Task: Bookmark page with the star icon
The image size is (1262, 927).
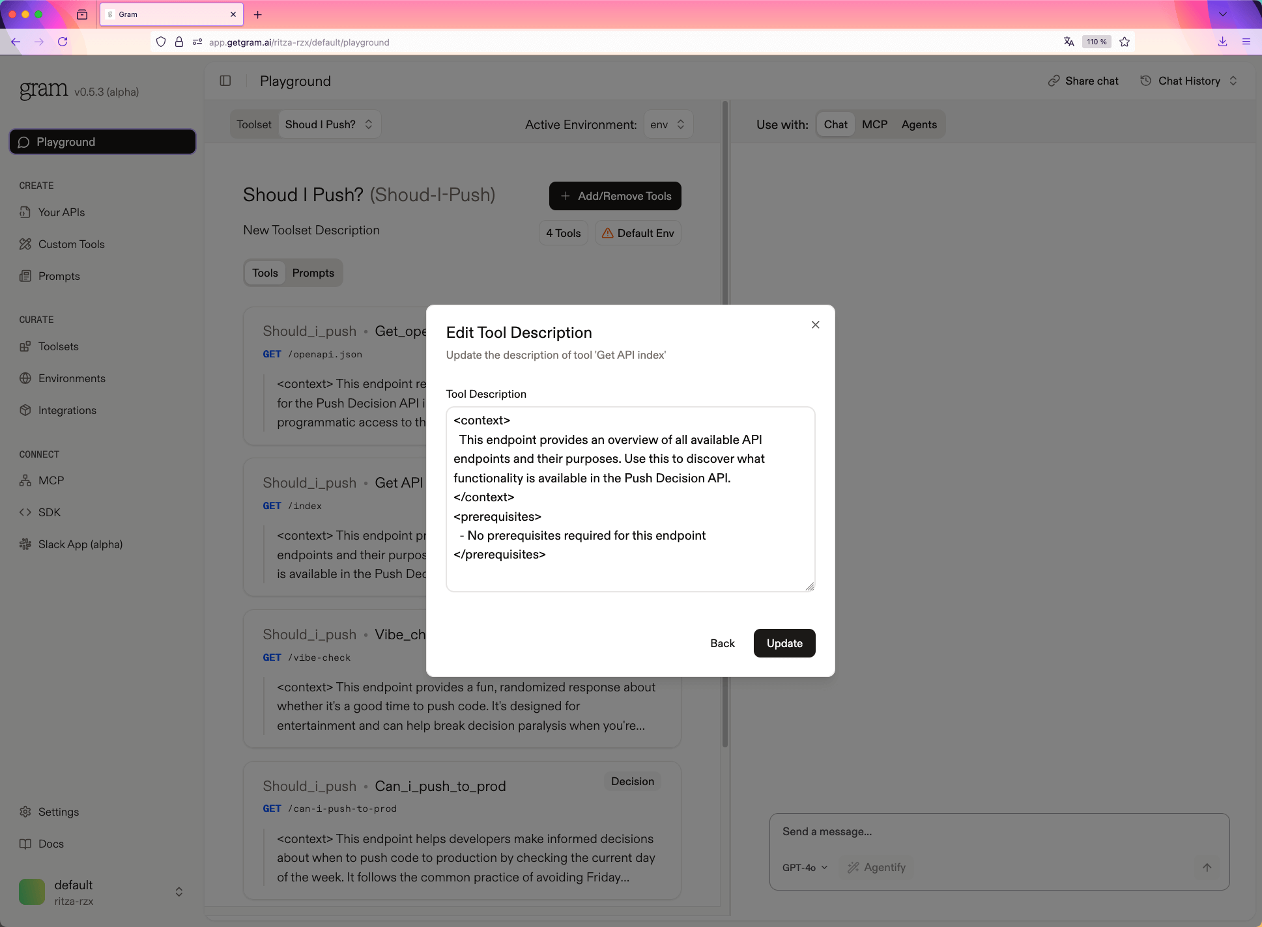Action: tap(1125, 42)
